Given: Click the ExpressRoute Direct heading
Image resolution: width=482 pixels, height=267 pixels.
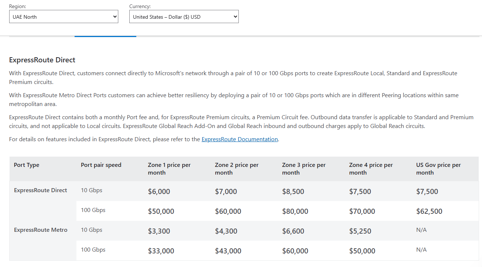Looking at the screenshot, I should (42, 60).
